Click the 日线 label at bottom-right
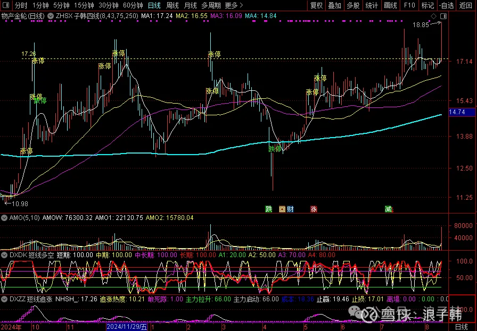Screen dimensions: 477x331 click(x=462, y=326)
